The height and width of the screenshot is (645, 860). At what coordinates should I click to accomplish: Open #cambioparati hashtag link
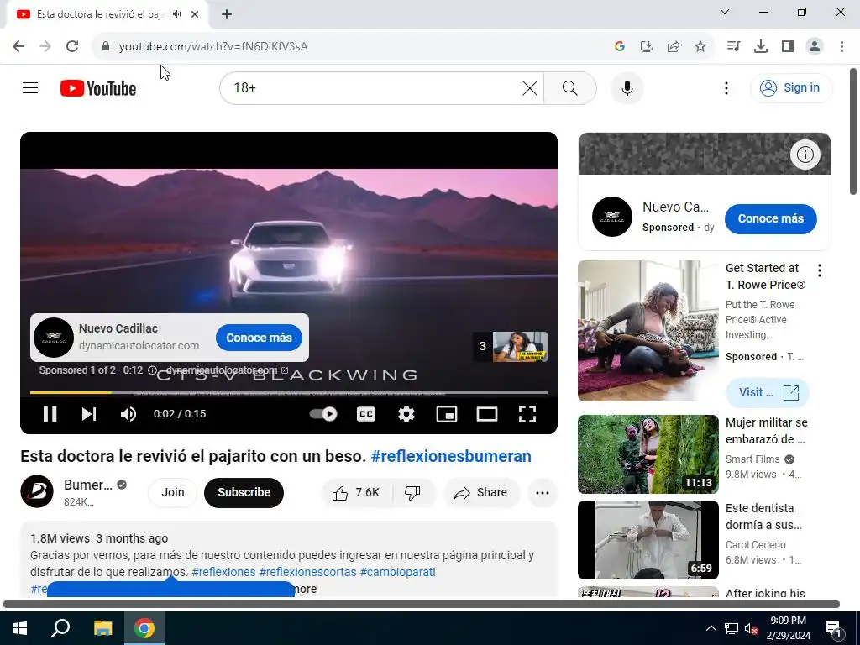pyautogui.click(x=397, y=572)
